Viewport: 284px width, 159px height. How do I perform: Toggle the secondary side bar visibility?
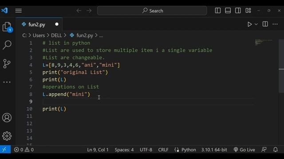[x=238, y=11]
